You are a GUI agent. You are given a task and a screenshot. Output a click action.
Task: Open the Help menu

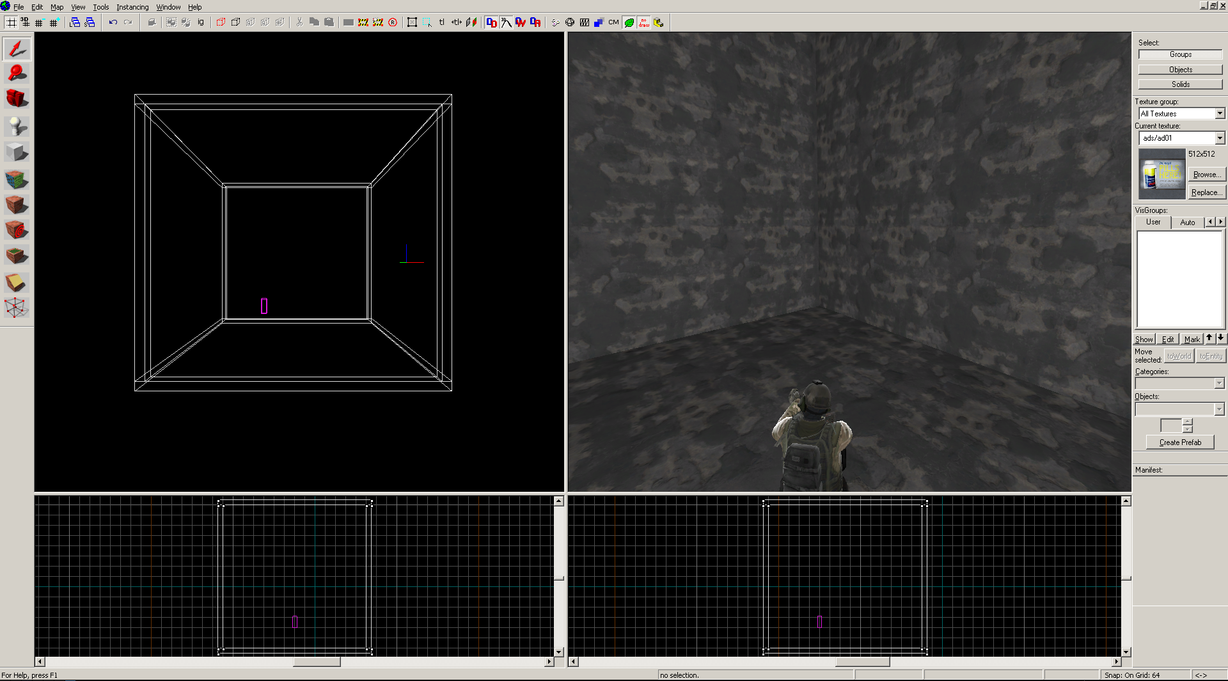[194, 7]
